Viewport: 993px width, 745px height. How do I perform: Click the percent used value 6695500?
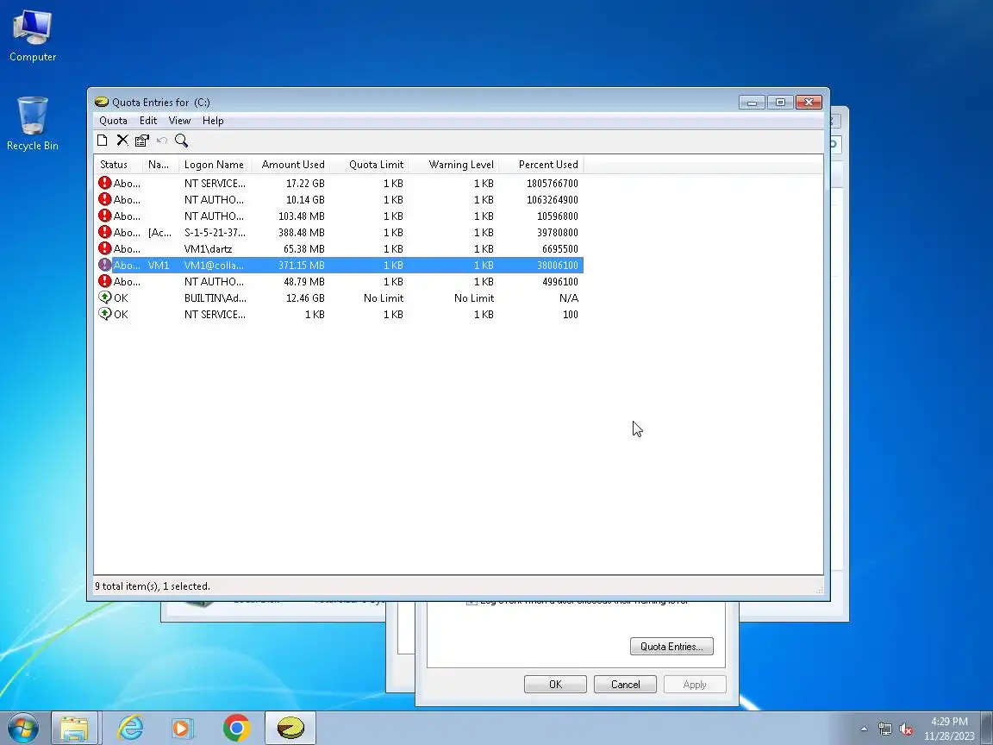[559, 249]
